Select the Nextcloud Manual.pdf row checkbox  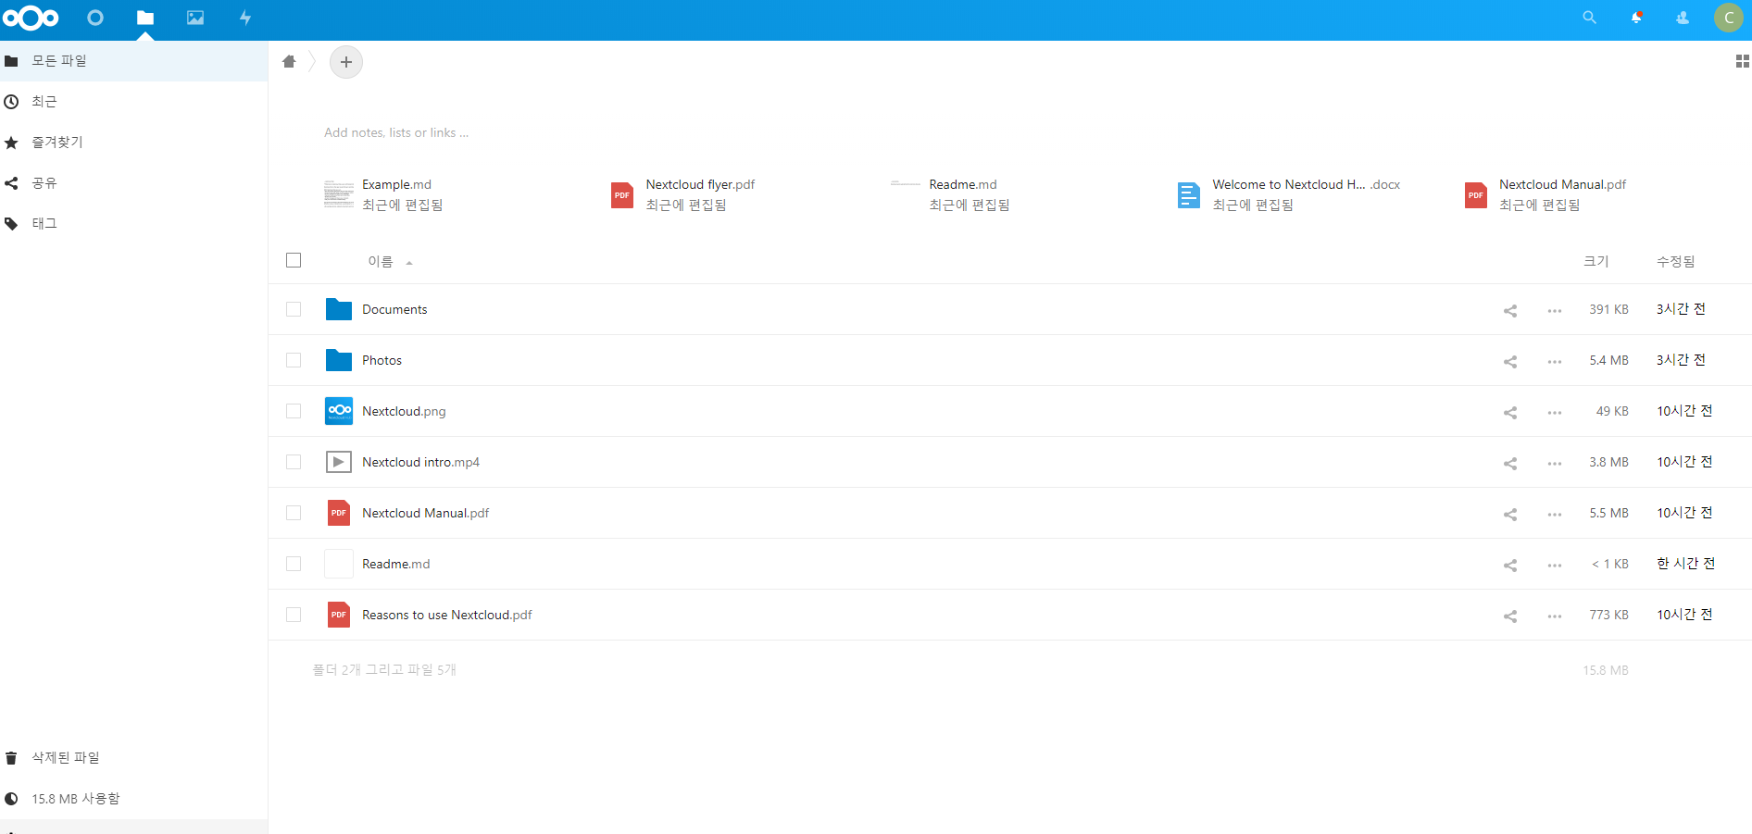pos(294,513)
